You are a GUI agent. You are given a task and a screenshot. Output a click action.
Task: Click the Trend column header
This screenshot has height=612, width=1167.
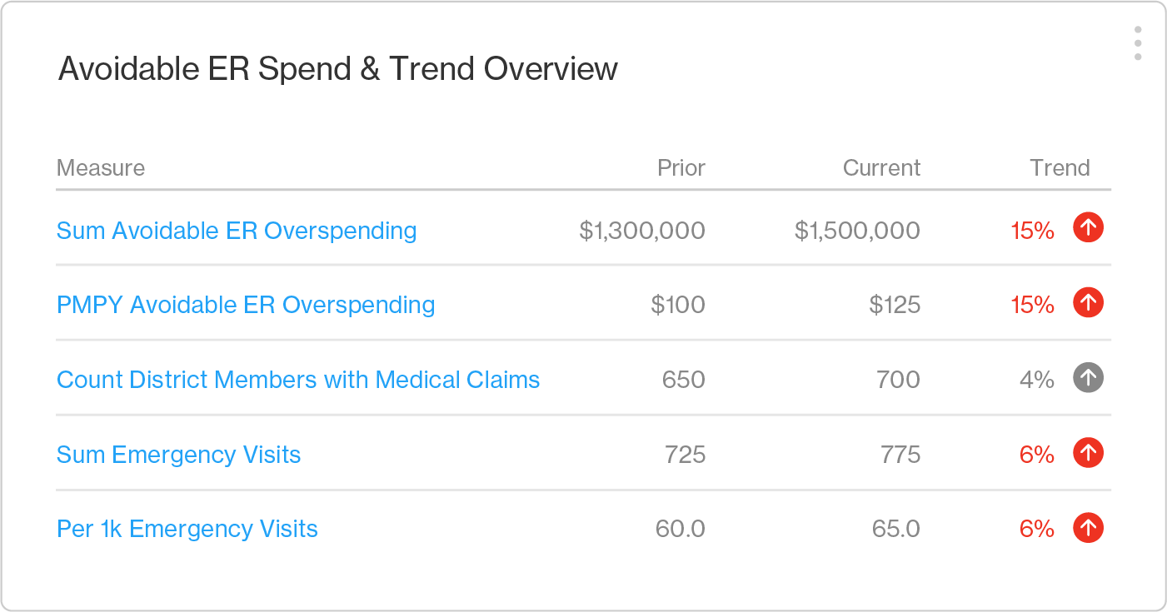tap(1060, 168)
